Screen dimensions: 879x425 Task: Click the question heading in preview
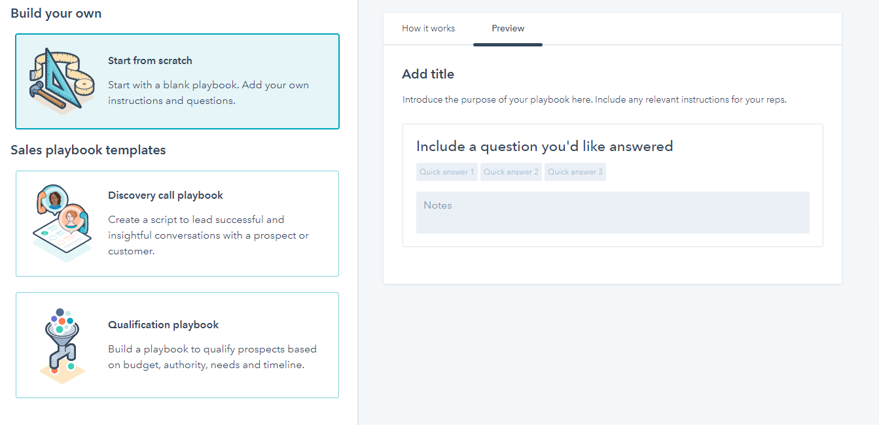click(x=545, y=146)
